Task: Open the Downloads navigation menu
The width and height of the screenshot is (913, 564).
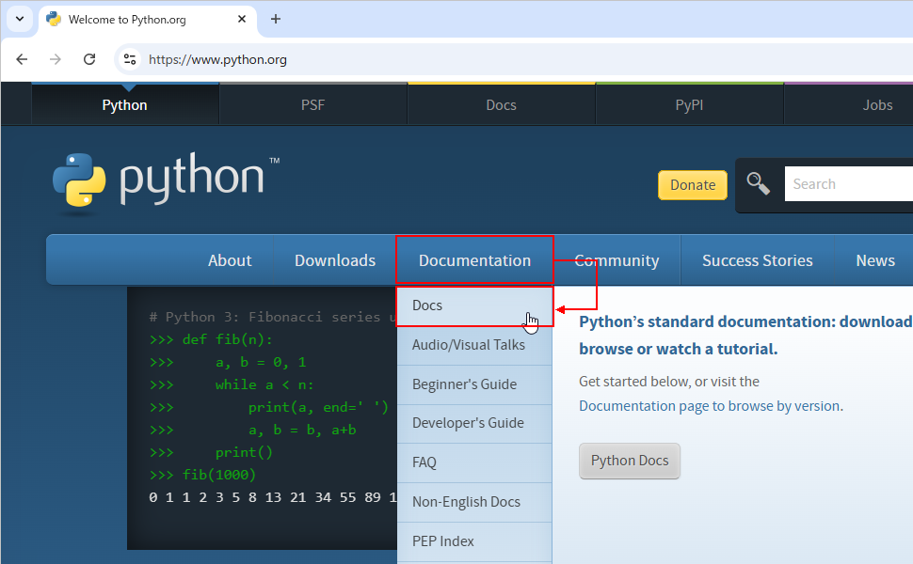Action: pyautogui.click(x=335, y=260)
